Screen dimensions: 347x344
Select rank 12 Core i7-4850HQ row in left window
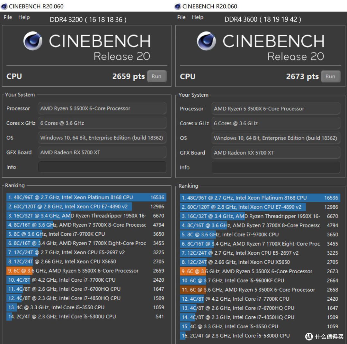coord(86,298)
